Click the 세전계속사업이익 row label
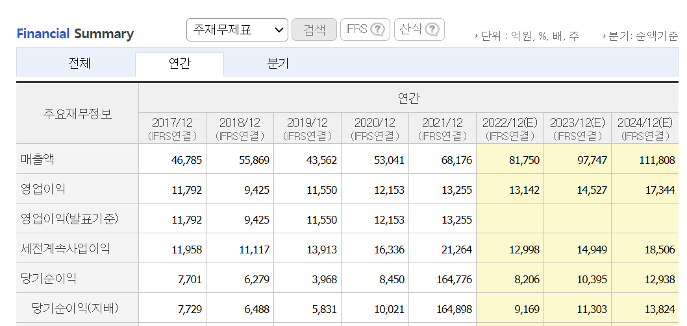This screenshot has height=326, width=687. [x=66, y=248]
